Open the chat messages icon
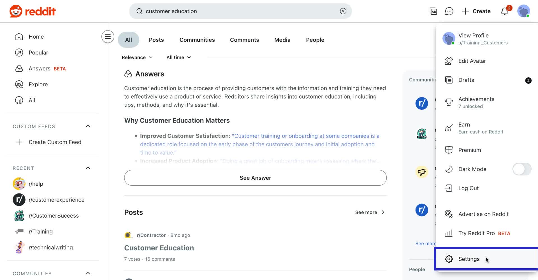Viewport: 538px width, 280px height. 449,11
